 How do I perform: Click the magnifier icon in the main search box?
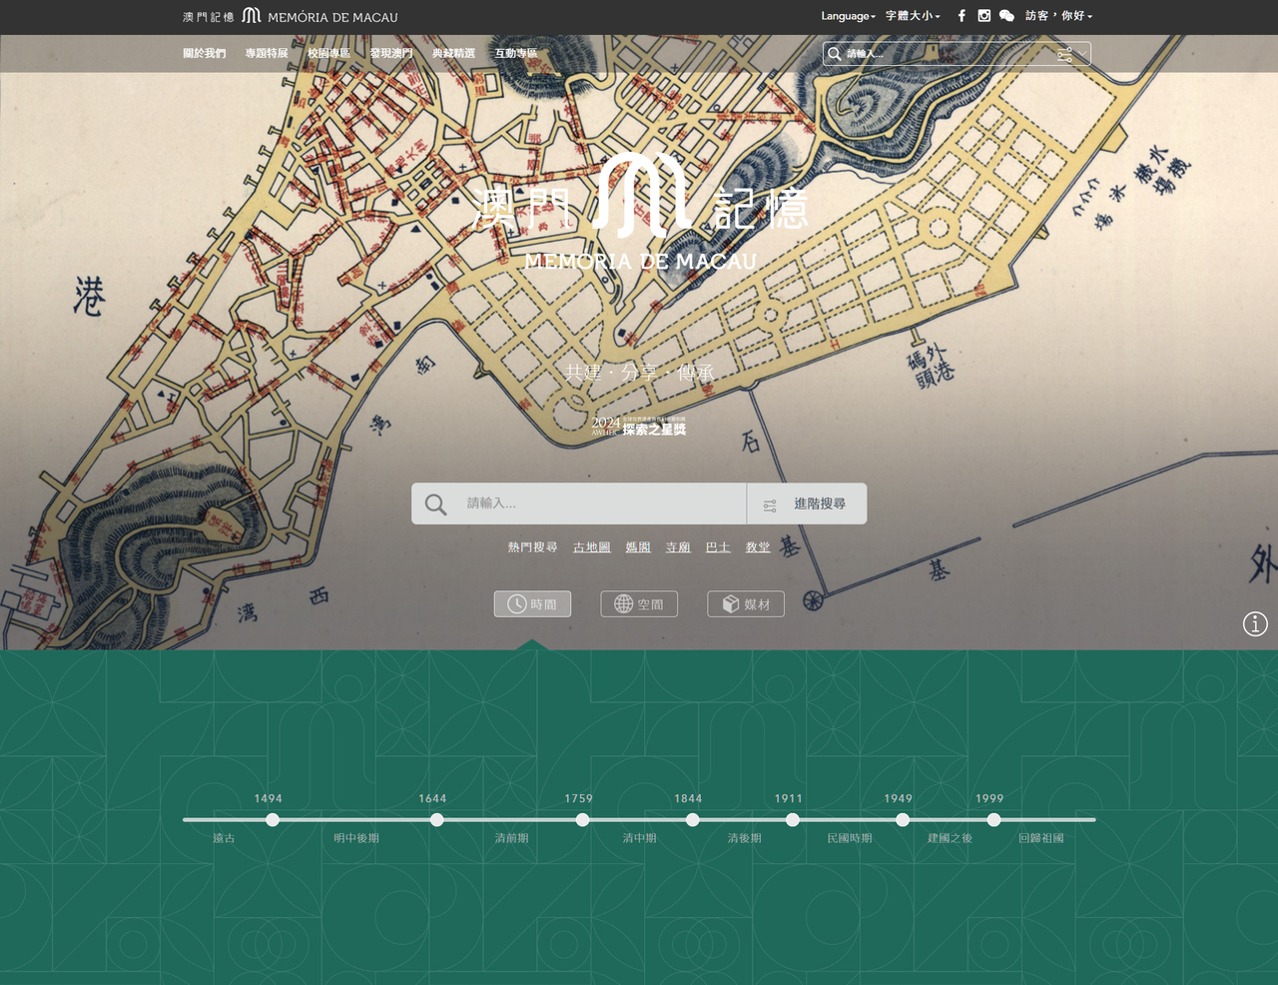click(x=435, y=504)
